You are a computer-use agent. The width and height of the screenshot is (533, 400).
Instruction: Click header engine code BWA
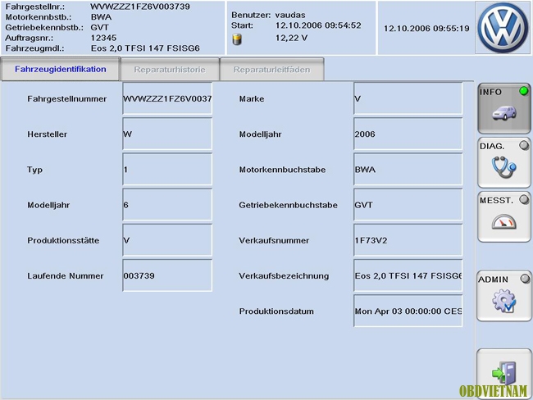[x=101, y=17]
